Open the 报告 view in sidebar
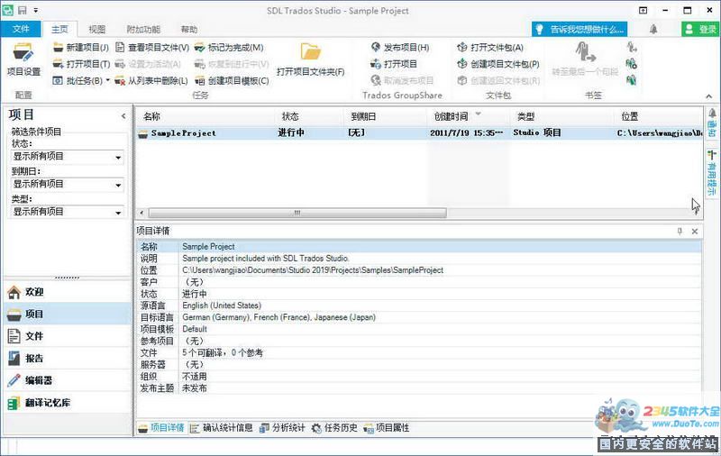This screenshot has height=456, width=721. tap(34, 358)
